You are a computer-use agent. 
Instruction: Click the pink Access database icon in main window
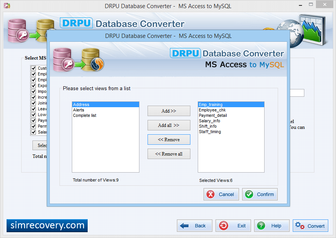[18, 31]
